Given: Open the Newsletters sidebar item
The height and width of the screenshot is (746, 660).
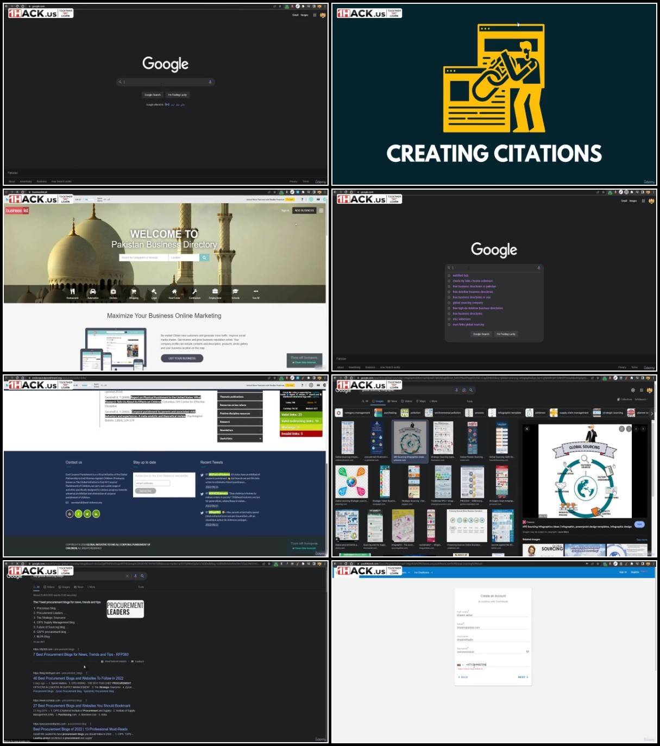Looking at the screenshot, I should pyautogui.click(x=240, y=430).
